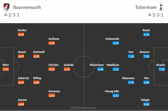This screenshot has height=111, width=168.
Task: Select Bissouma's 7,74 rating badge
Action: (x=131, y=82)
